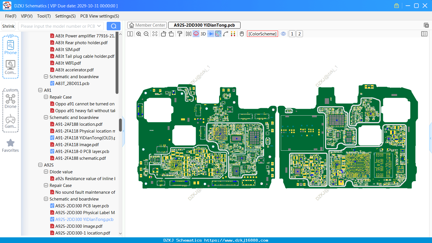Screen dimensions: 432x243
Task: Select the Drone category in sidebar
Action: click(x=10, y=101)
